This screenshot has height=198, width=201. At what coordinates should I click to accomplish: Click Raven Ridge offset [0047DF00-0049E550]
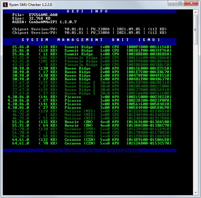pyautogui.click(x=149, y=76)
